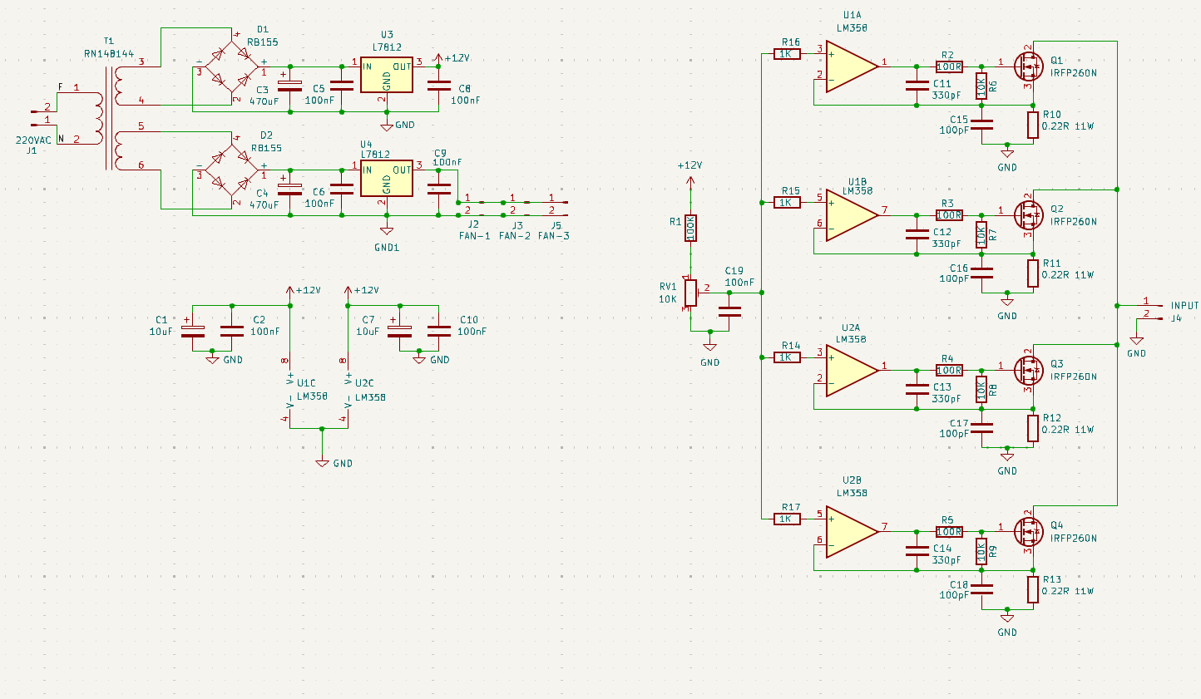Screen dimensions: 1201x699
Task: Select electrolytic capacitor C1 10uF
Action: pyautogui.click(x=193, y=331)
